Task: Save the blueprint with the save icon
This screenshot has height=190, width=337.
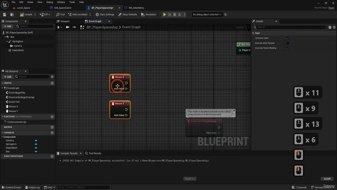Action: [5, 14]
